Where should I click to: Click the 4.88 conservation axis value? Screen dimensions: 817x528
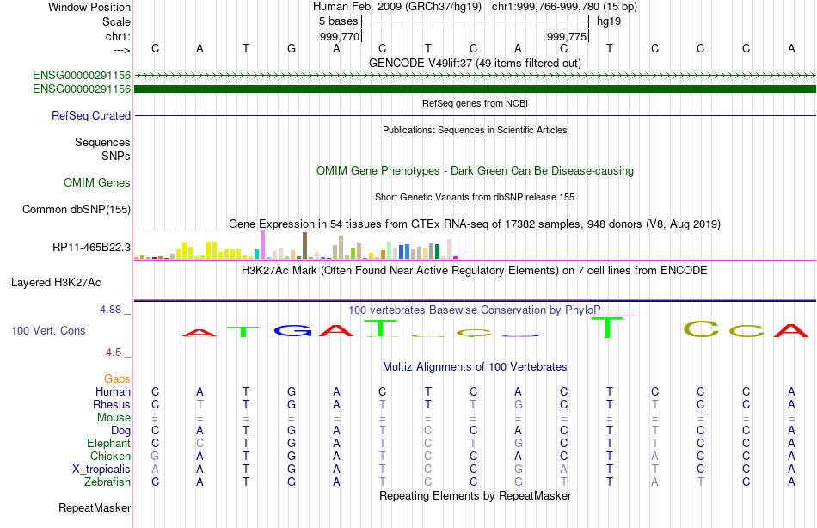pos(110,310)
